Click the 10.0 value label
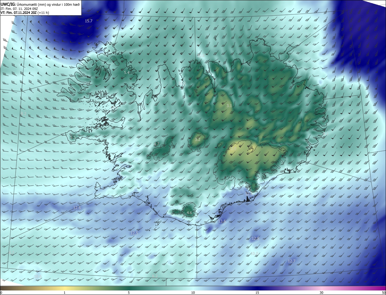The height and width of the screenshot is (295, 386). click(x=255, y=254)
